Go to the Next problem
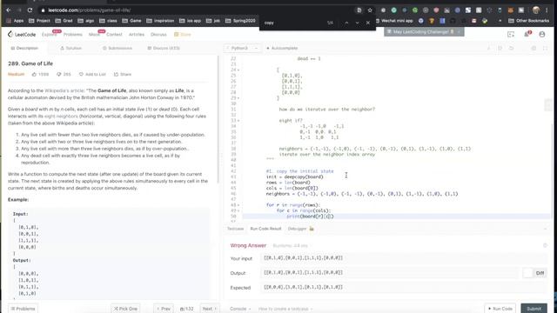 pyautogui.click(x=209, y=309)
